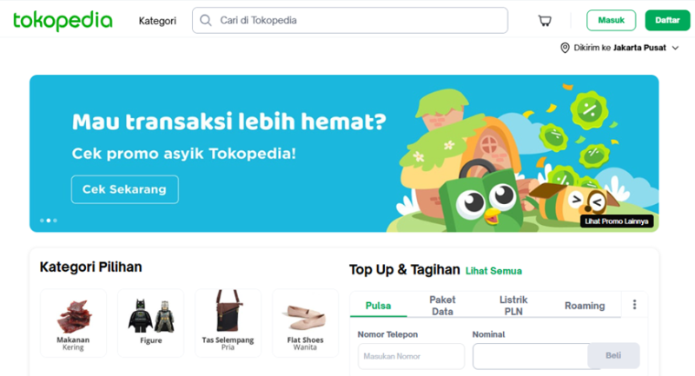Click the search magnifier icon
Screen dimensions: 695x376
[x=206, y=20]
